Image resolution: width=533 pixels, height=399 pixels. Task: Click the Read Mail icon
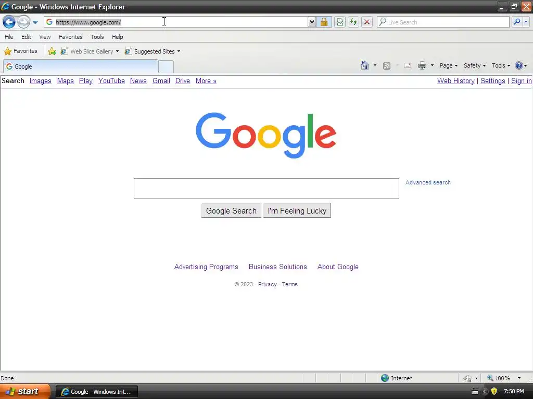point(408,65)
